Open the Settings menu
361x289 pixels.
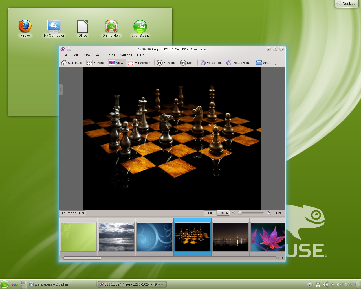(126, 55)
